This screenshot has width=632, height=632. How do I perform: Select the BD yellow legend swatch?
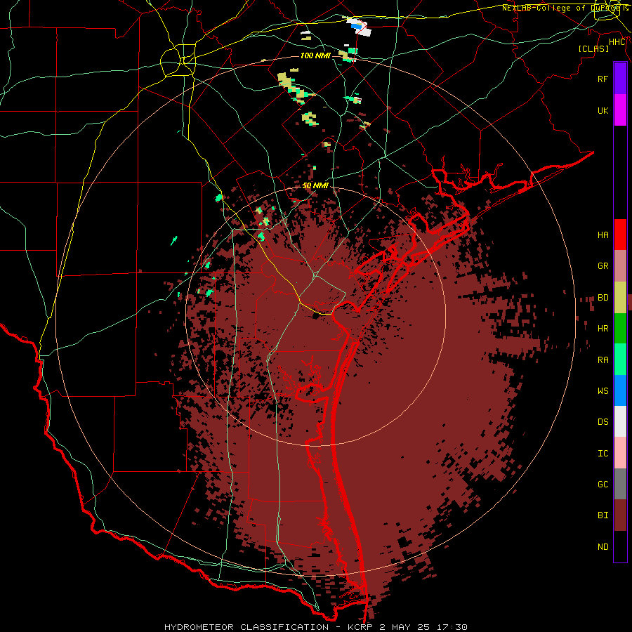[620, 298]
